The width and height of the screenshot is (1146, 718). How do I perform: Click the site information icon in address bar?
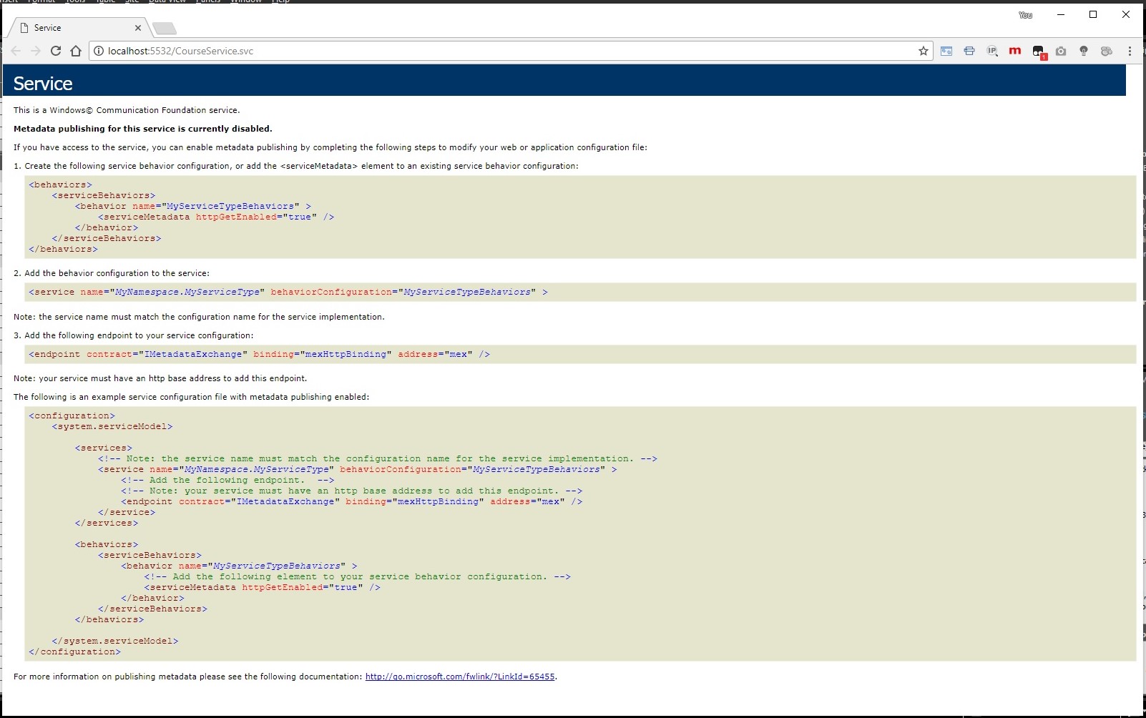99,51
